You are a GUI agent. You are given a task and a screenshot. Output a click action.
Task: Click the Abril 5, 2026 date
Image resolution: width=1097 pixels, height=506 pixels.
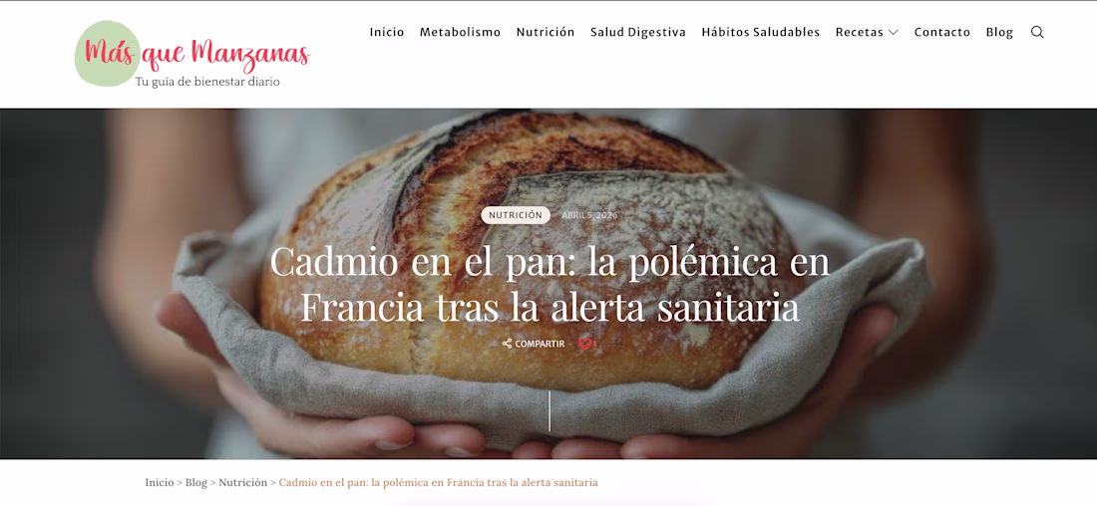[589, 215]
